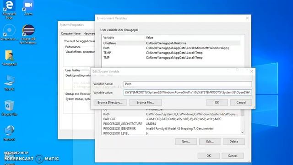Click Browse Directory button in Edit System Variable

[110, 103]
